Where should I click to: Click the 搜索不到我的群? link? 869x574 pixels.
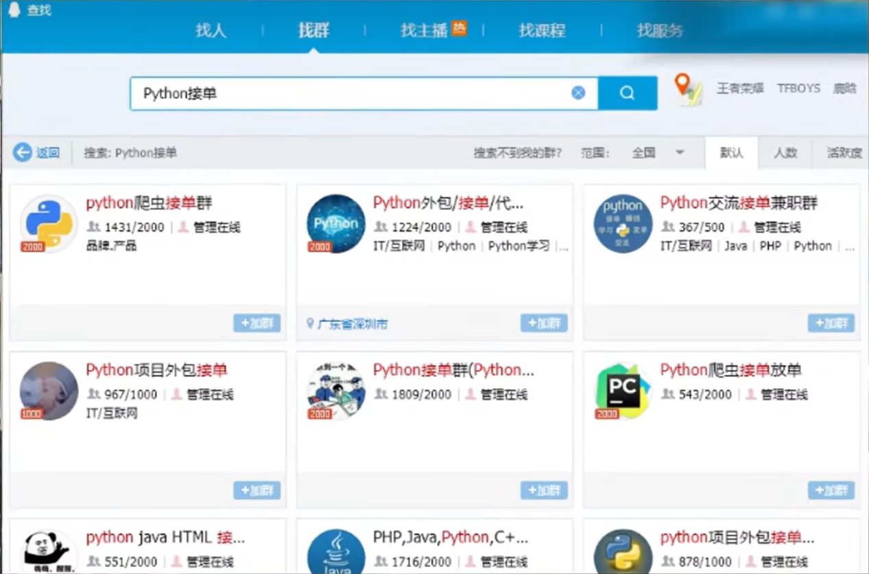click(x=517, y=152)
